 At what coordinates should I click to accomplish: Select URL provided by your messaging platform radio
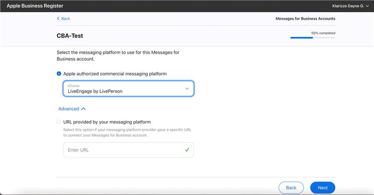(59, 122)
